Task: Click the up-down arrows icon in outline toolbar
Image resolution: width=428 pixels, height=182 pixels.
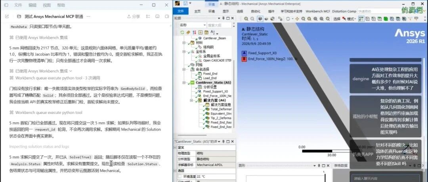Action: point(194,32)
